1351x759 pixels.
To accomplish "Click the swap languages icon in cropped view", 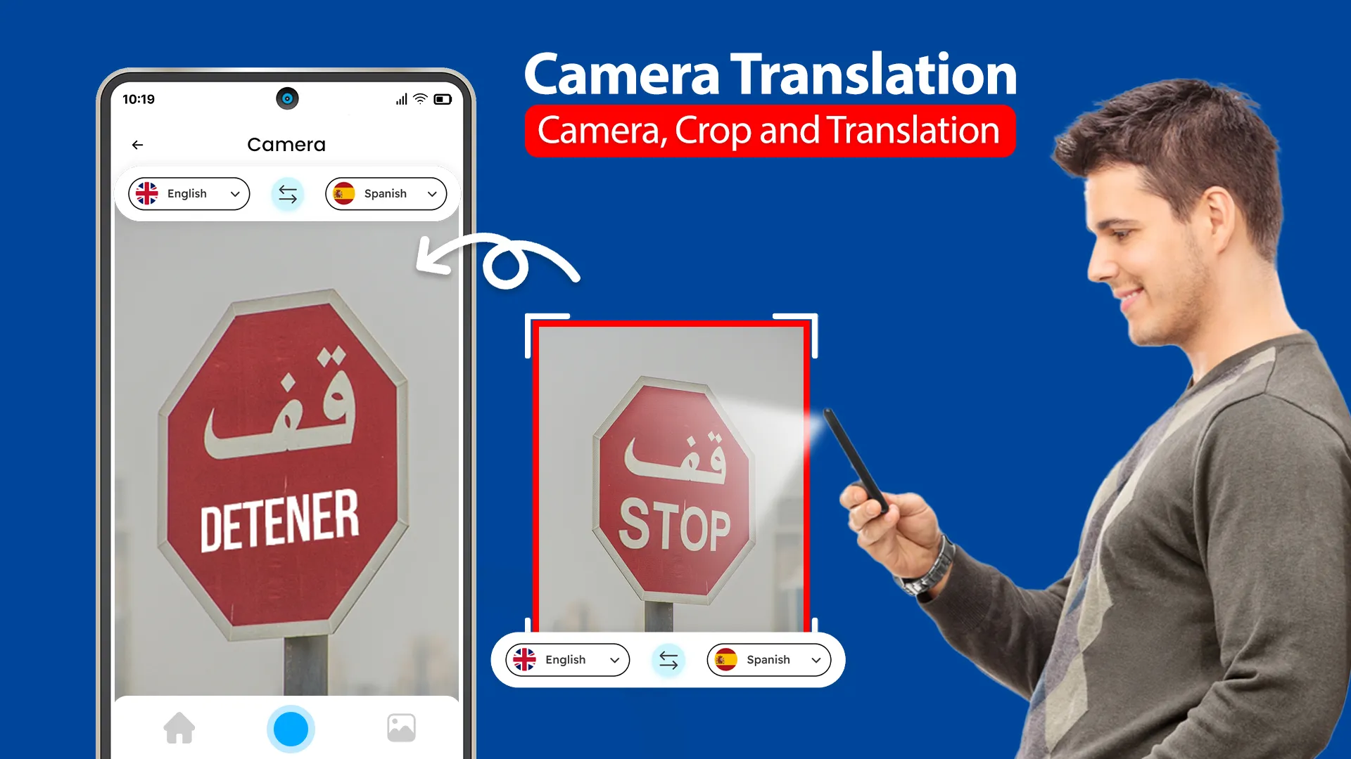I will [667, 660].
